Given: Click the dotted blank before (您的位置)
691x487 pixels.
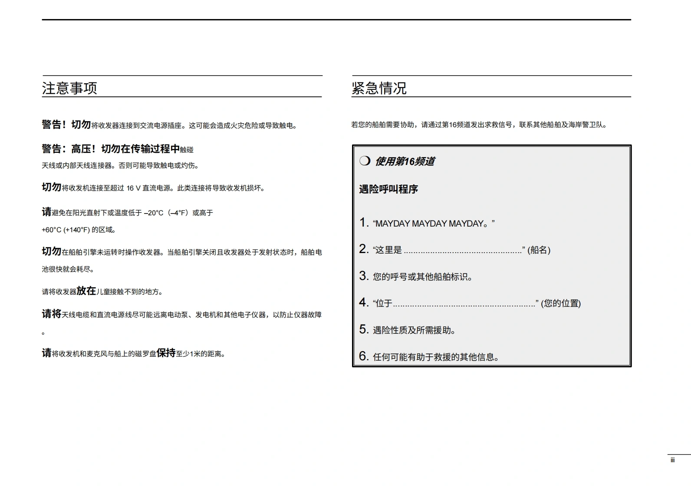Looking at the screenshot, I should click(x=464, y=304).
